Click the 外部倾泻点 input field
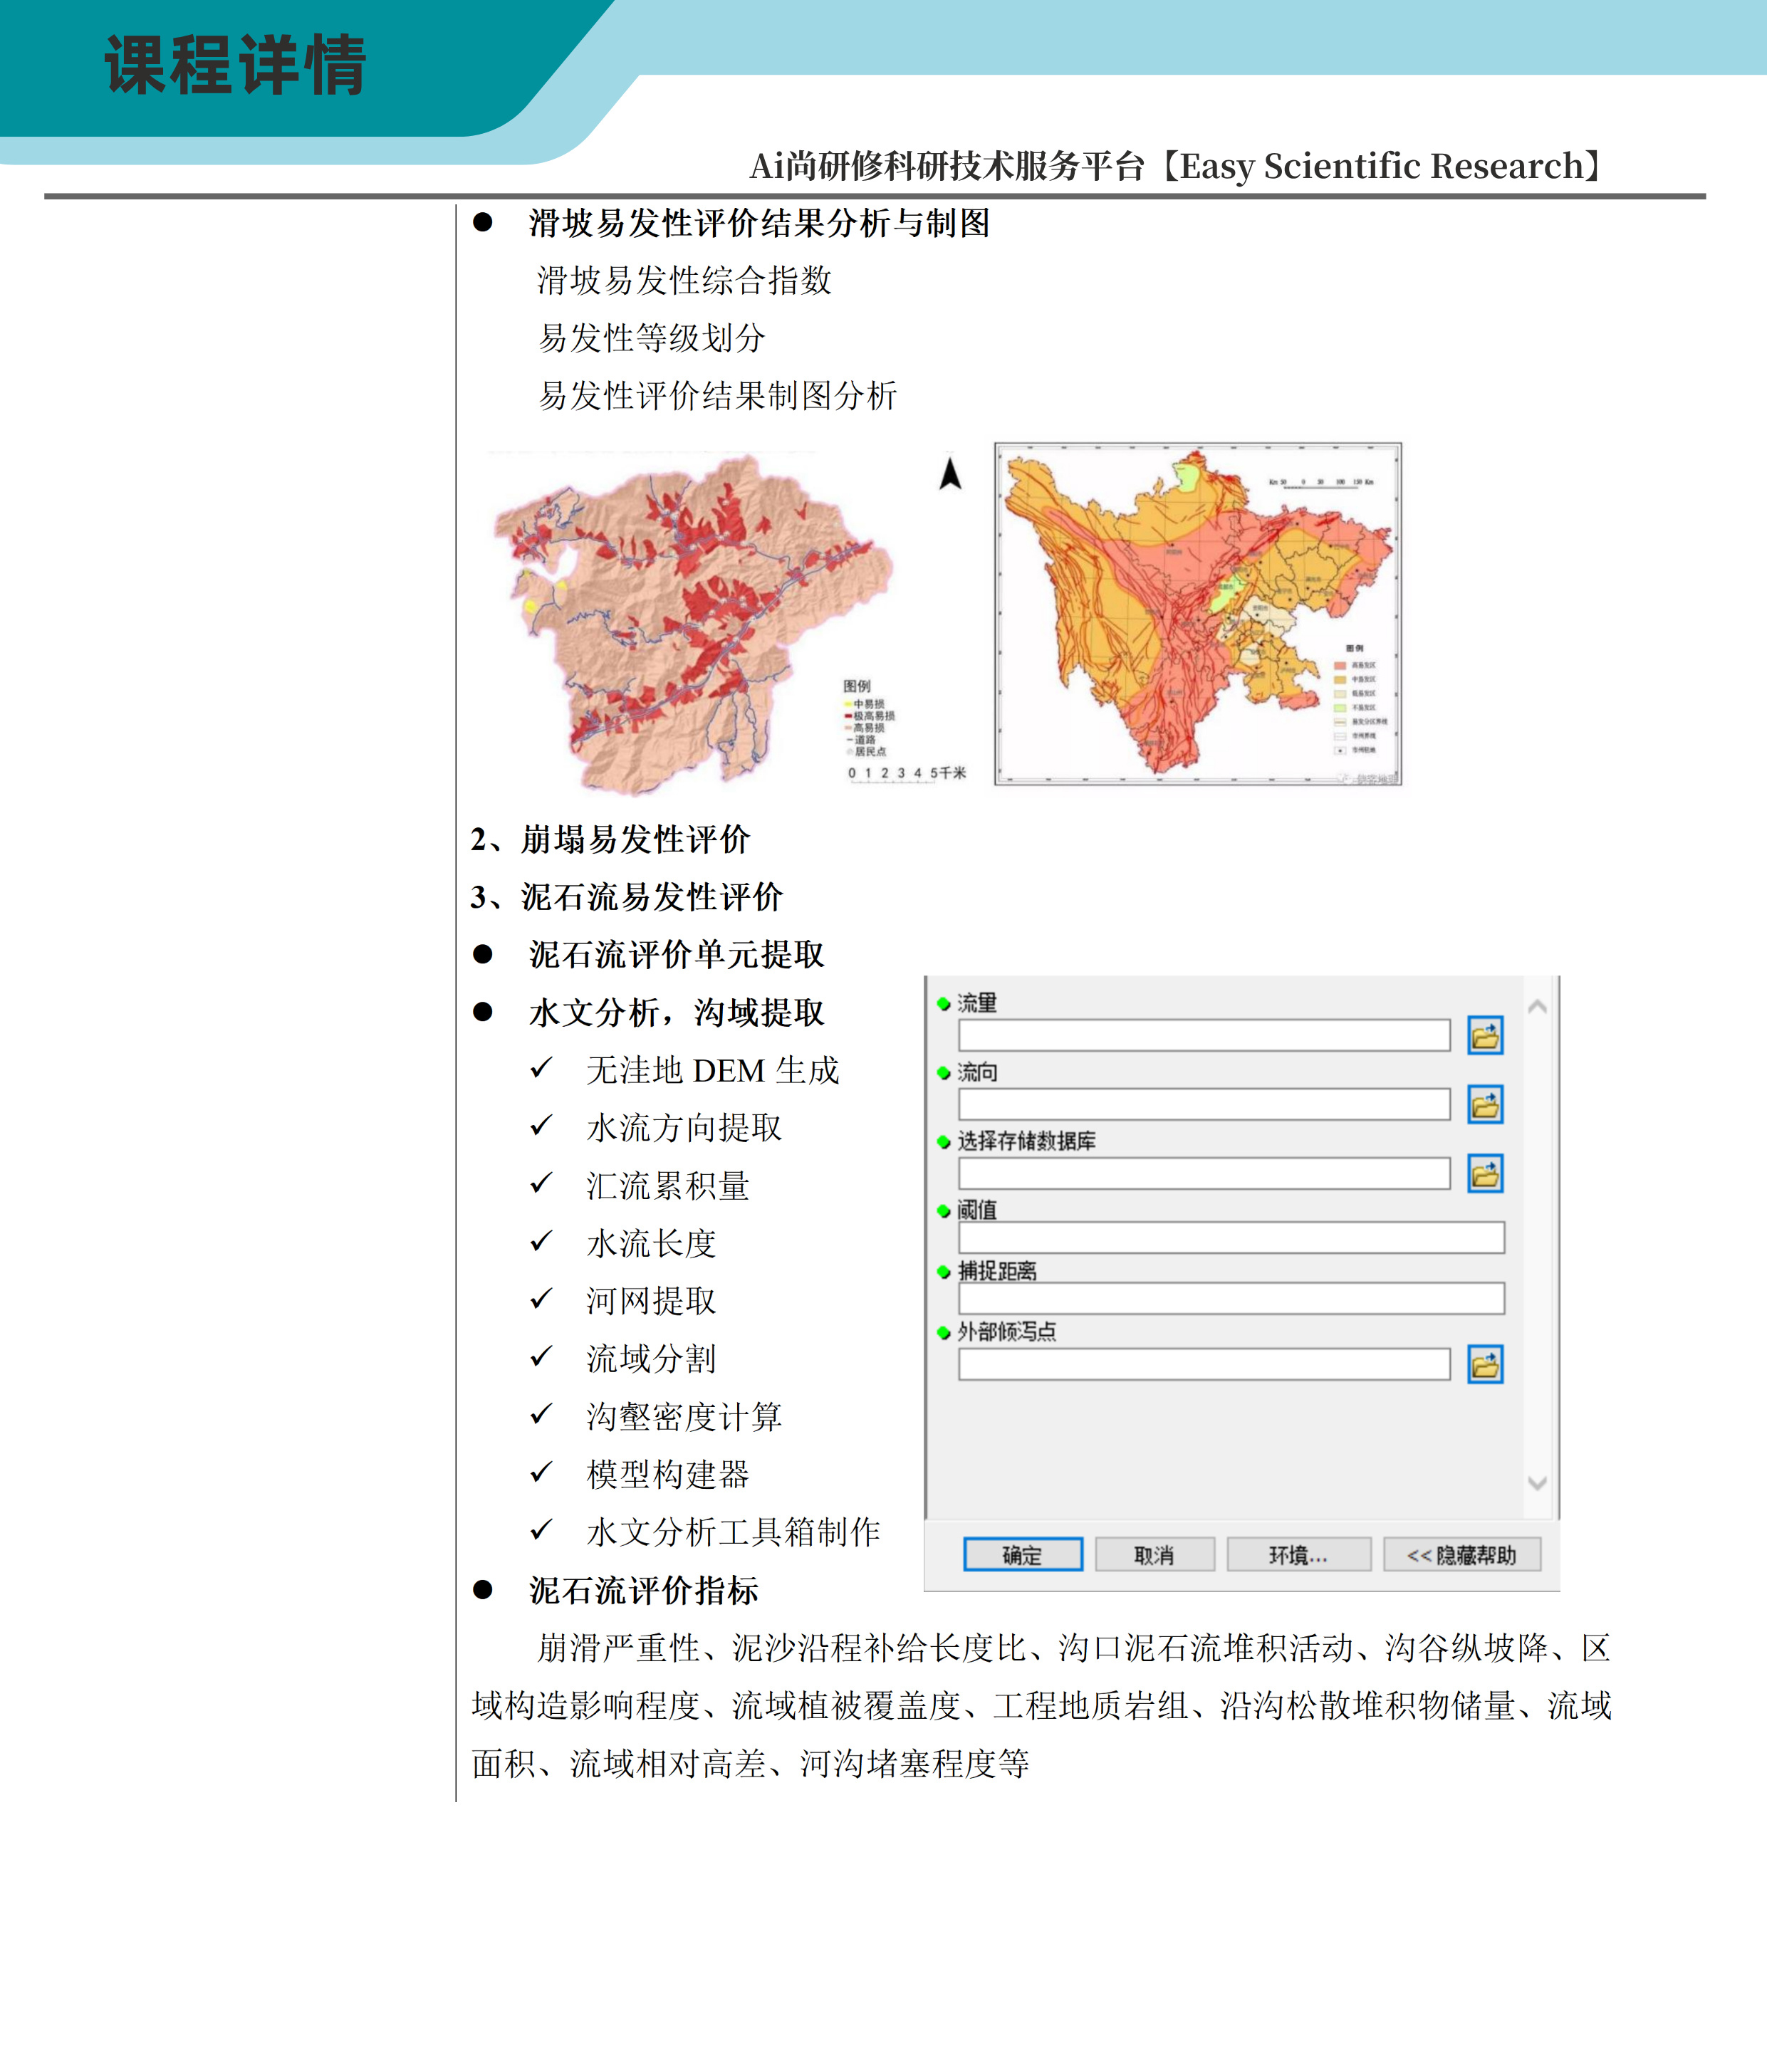This screenshot has width=1767, height=2072. [x=1203, y=1364]
